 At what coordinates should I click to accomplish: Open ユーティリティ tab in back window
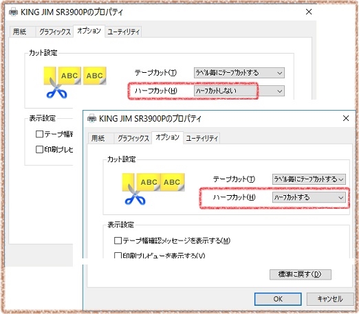pos(123,32)
